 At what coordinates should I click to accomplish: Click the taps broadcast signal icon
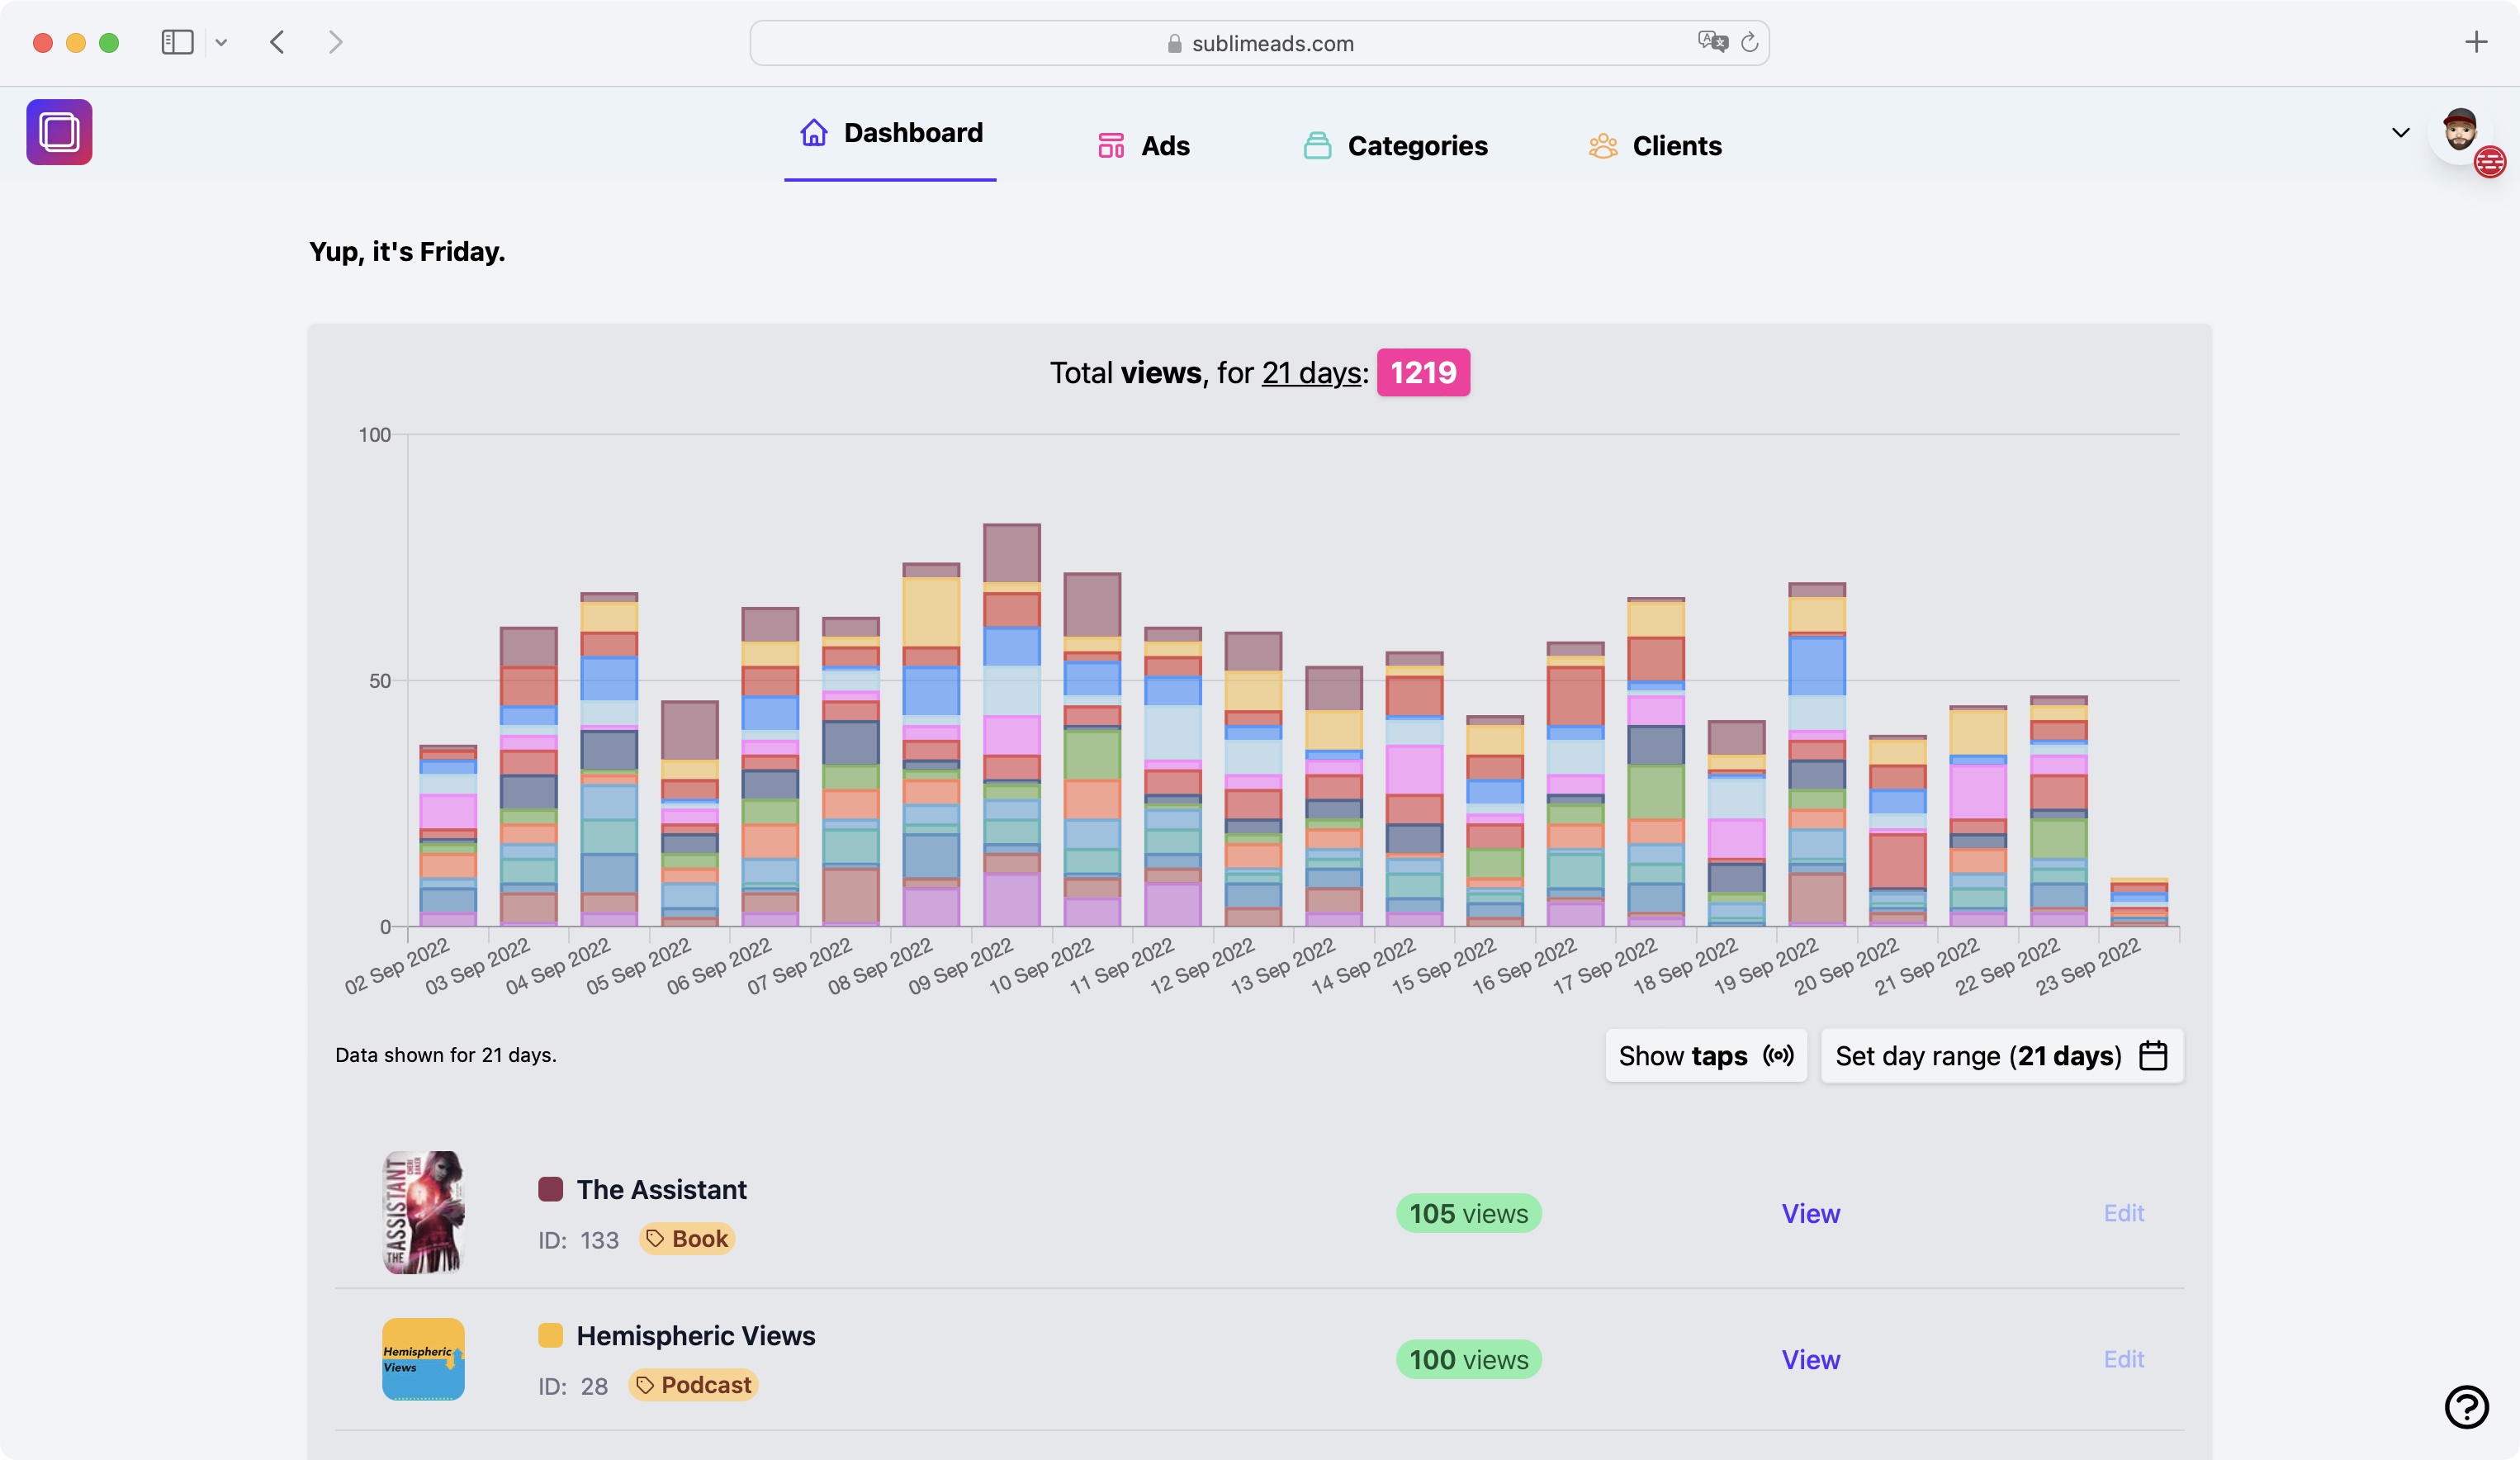(x=1778, y=1055)
